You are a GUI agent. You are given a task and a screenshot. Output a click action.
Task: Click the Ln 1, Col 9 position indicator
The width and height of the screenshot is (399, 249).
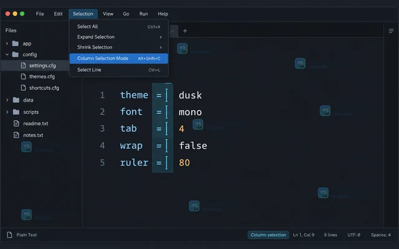coord(304,235)
